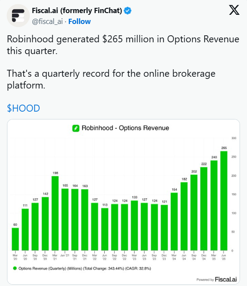The height and width of the screenshot is (286, 247).
Task: Click the Jun '25 bar labeled 265
Action: 224,201
